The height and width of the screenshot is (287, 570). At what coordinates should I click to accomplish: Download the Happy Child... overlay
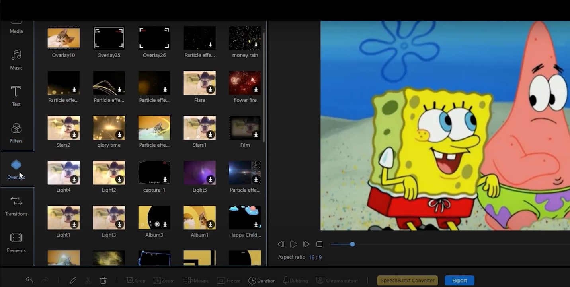click(x=256, y=225)
